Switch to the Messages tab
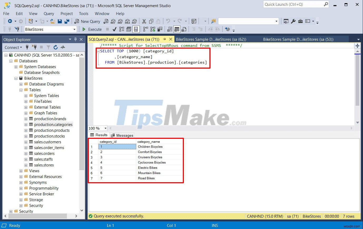Screen dimensions: 363x229 click(x=122, y=135)
